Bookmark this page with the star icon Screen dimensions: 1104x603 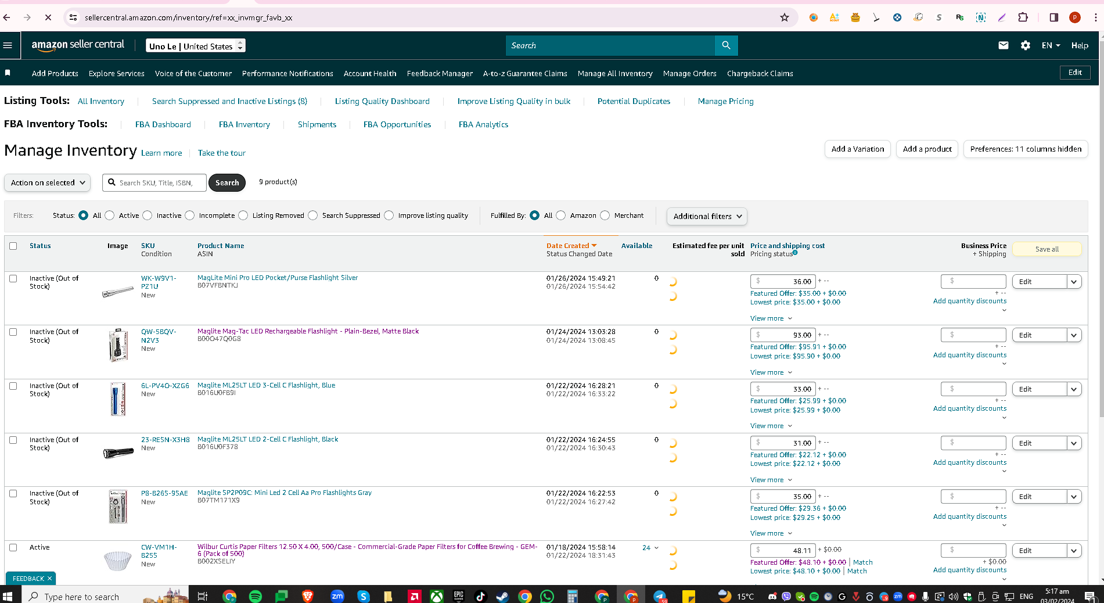[x=785, y=17]
